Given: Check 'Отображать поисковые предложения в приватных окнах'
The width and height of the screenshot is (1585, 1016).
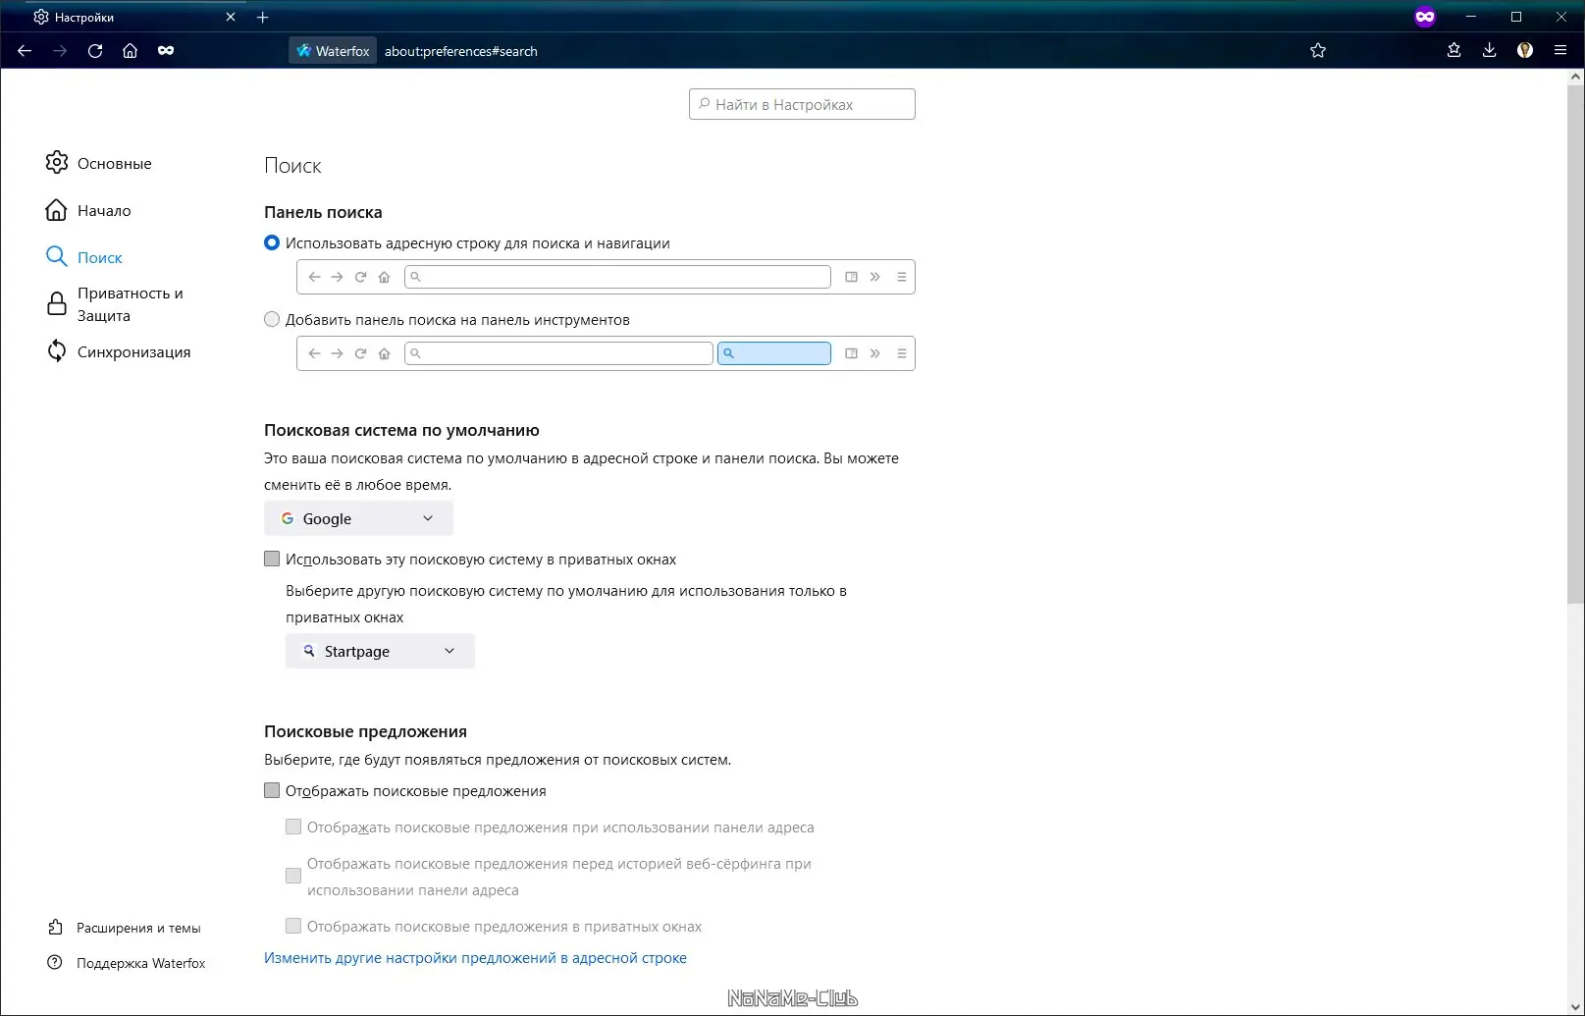Looking at the screenshot, I should click(293, 926).
